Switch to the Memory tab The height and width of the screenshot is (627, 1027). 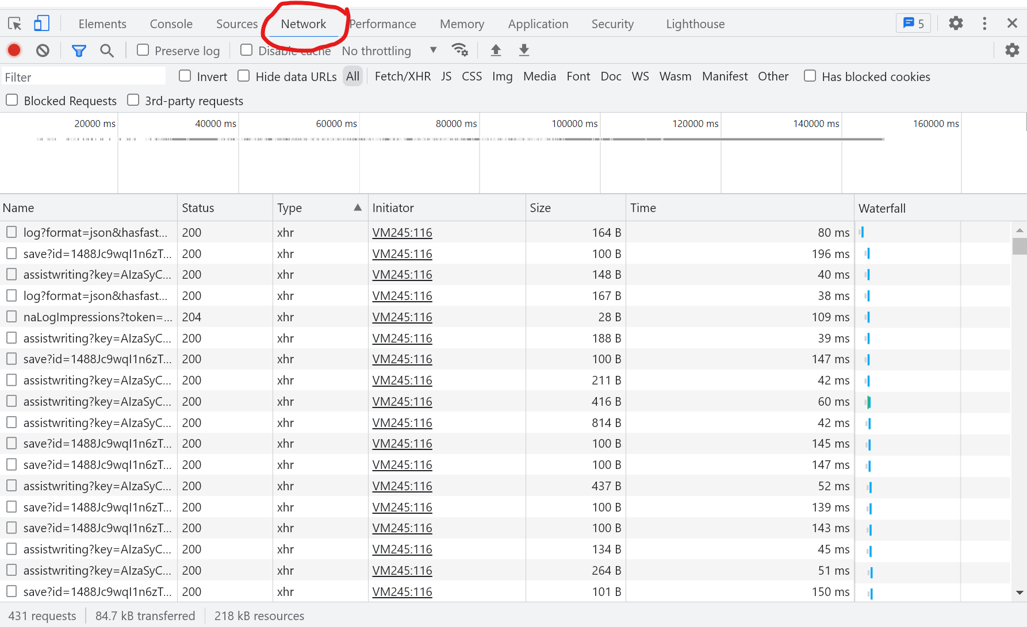(462, 24)
